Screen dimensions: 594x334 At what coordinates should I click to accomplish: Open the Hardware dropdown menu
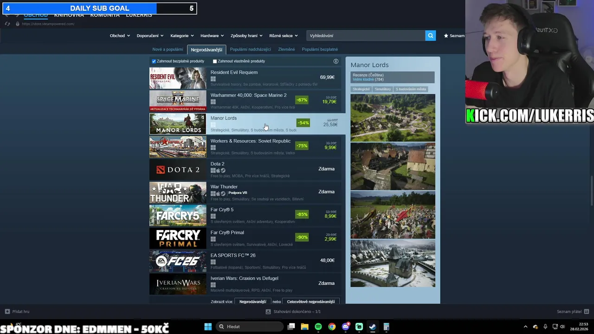[212, 36]
